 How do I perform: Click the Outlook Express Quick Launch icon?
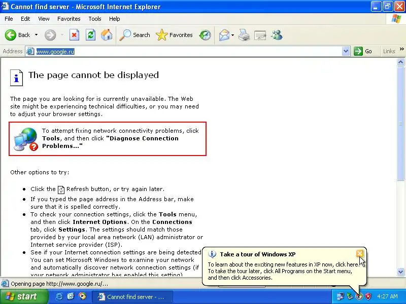[71, 296]
